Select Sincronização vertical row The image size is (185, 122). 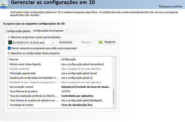coord(60,87)
